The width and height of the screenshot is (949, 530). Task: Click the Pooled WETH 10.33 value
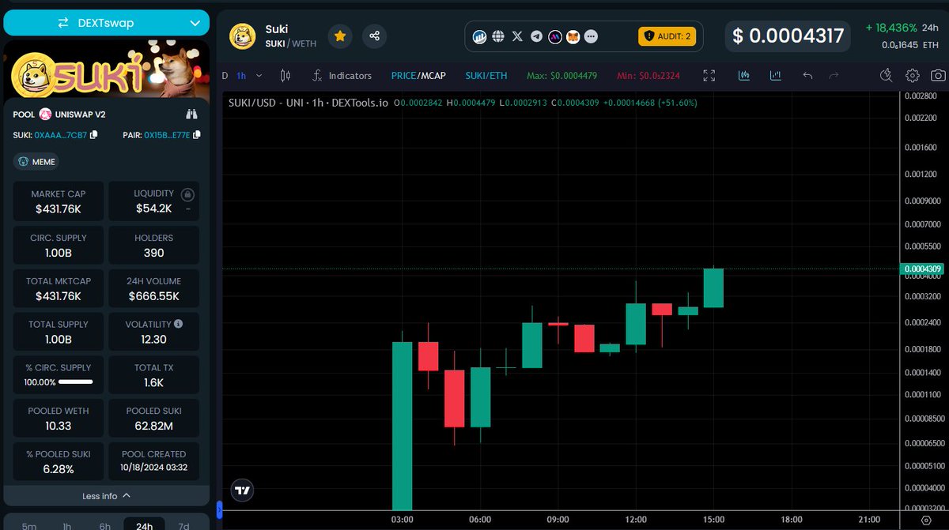(59, 426)
